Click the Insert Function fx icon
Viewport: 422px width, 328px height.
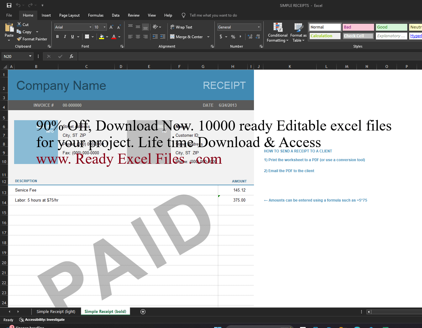(x=71, y=56)
